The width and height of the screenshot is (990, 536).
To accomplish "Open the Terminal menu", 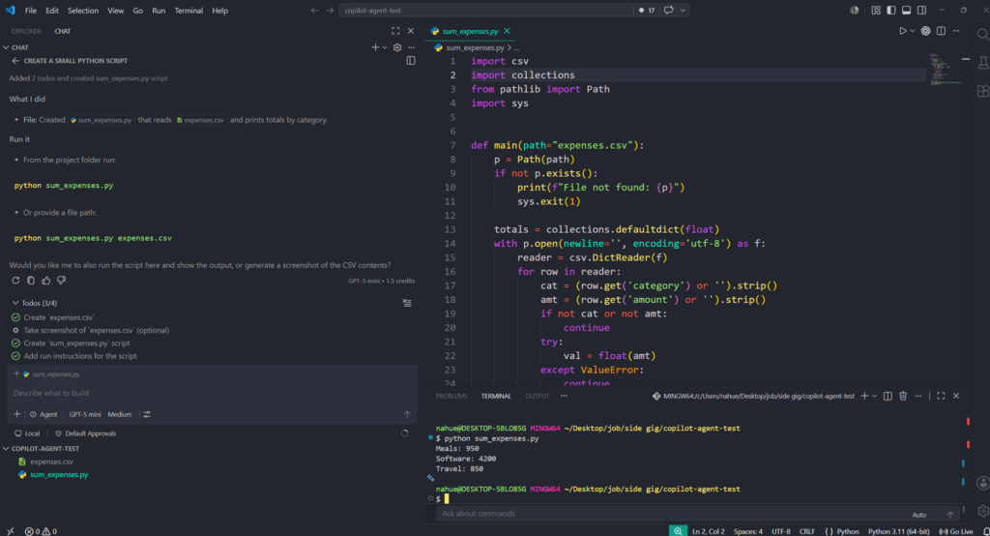I will (189, 10).
